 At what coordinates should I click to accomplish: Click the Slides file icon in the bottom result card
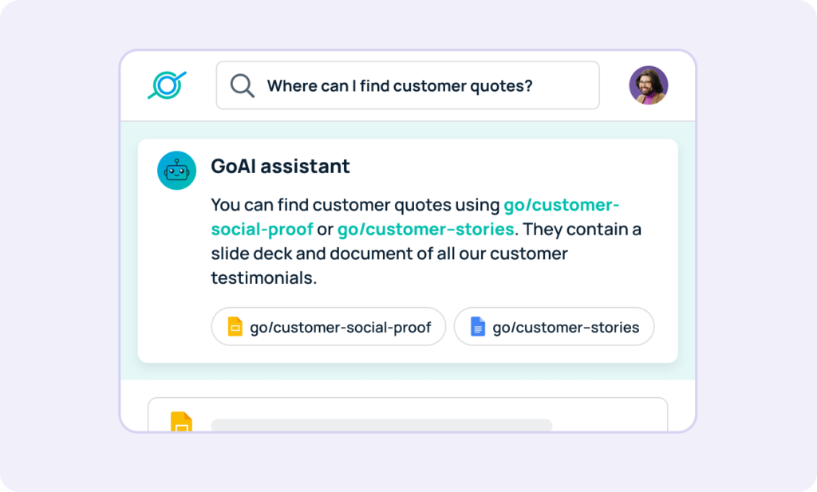[181, 421]
